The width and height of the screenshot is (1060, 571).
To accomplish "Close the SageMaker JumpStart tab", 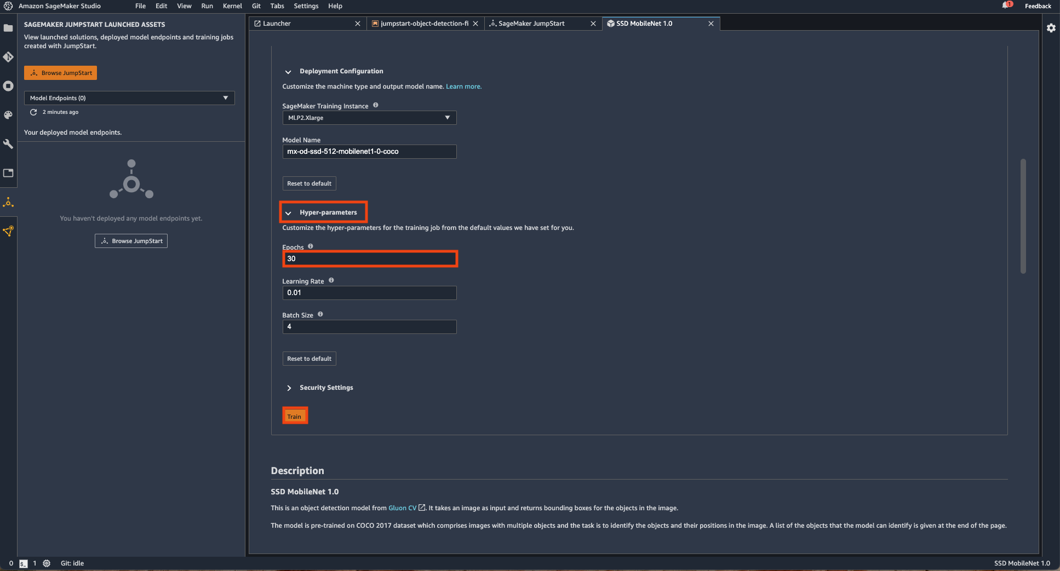I will point(593,24).
